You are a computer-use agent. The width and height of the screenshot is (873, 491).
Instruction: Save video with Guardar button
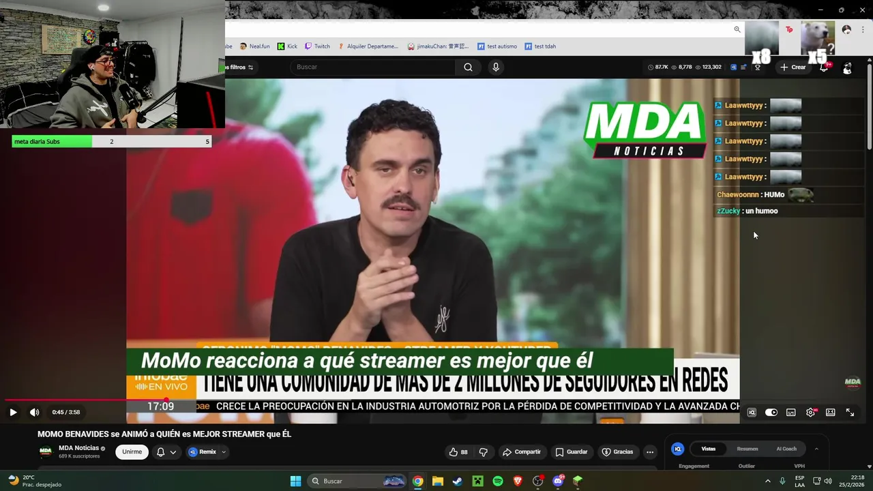click(x=572, y=452)
